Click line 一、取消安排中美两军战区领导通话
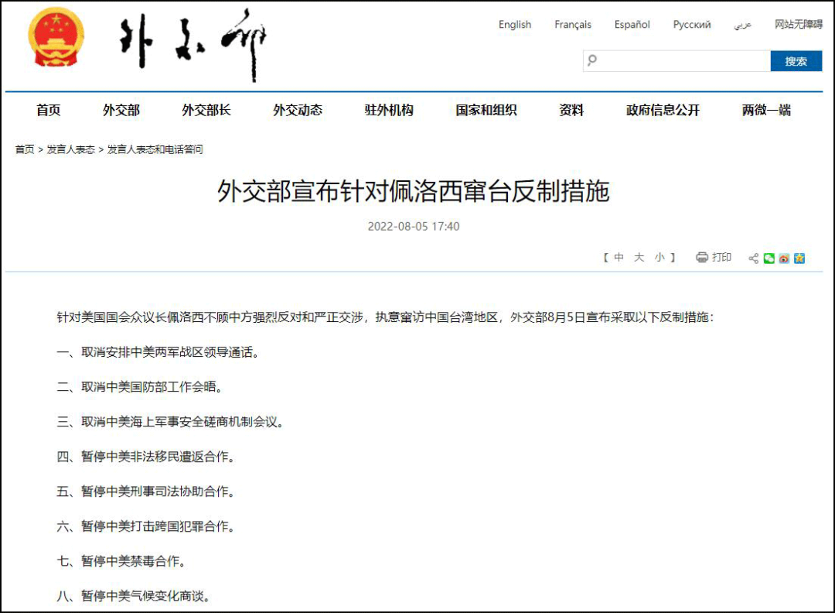Viewport: 835px width, 613px height. pos(158,352)
